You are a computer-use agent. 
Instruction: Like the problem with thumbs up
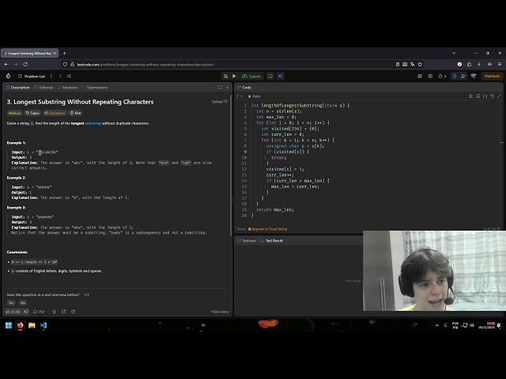(13, 312)
